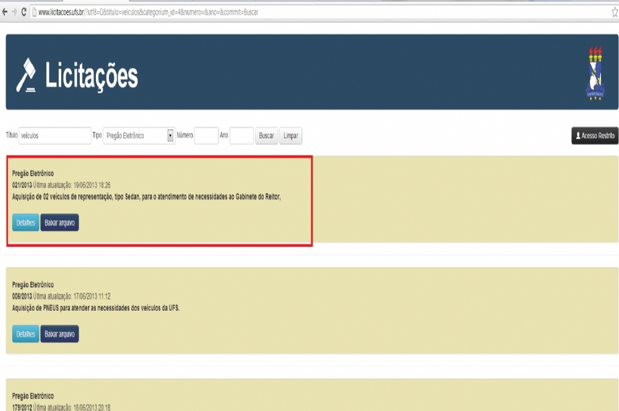Click the Ano input field

tap(241, 136)
